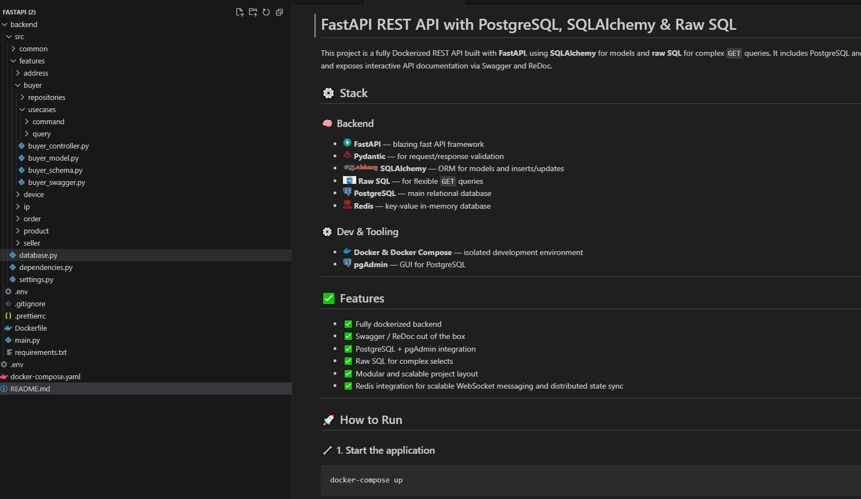This screenshot has width=861, height=499.
Task: Click the Python icon beside settings.py
Action: pos(13,279)
